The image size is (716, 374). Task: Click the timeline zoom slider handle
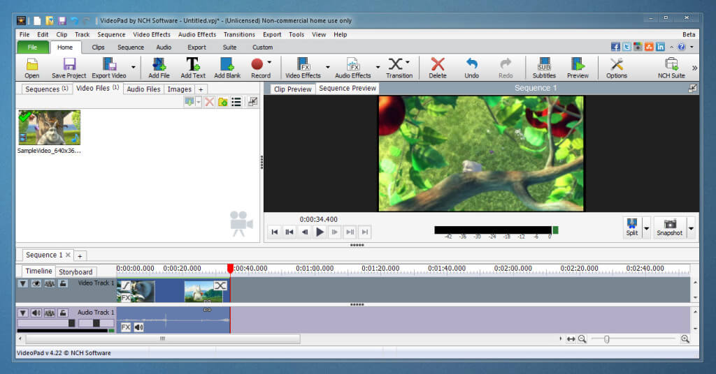(606, 338)
